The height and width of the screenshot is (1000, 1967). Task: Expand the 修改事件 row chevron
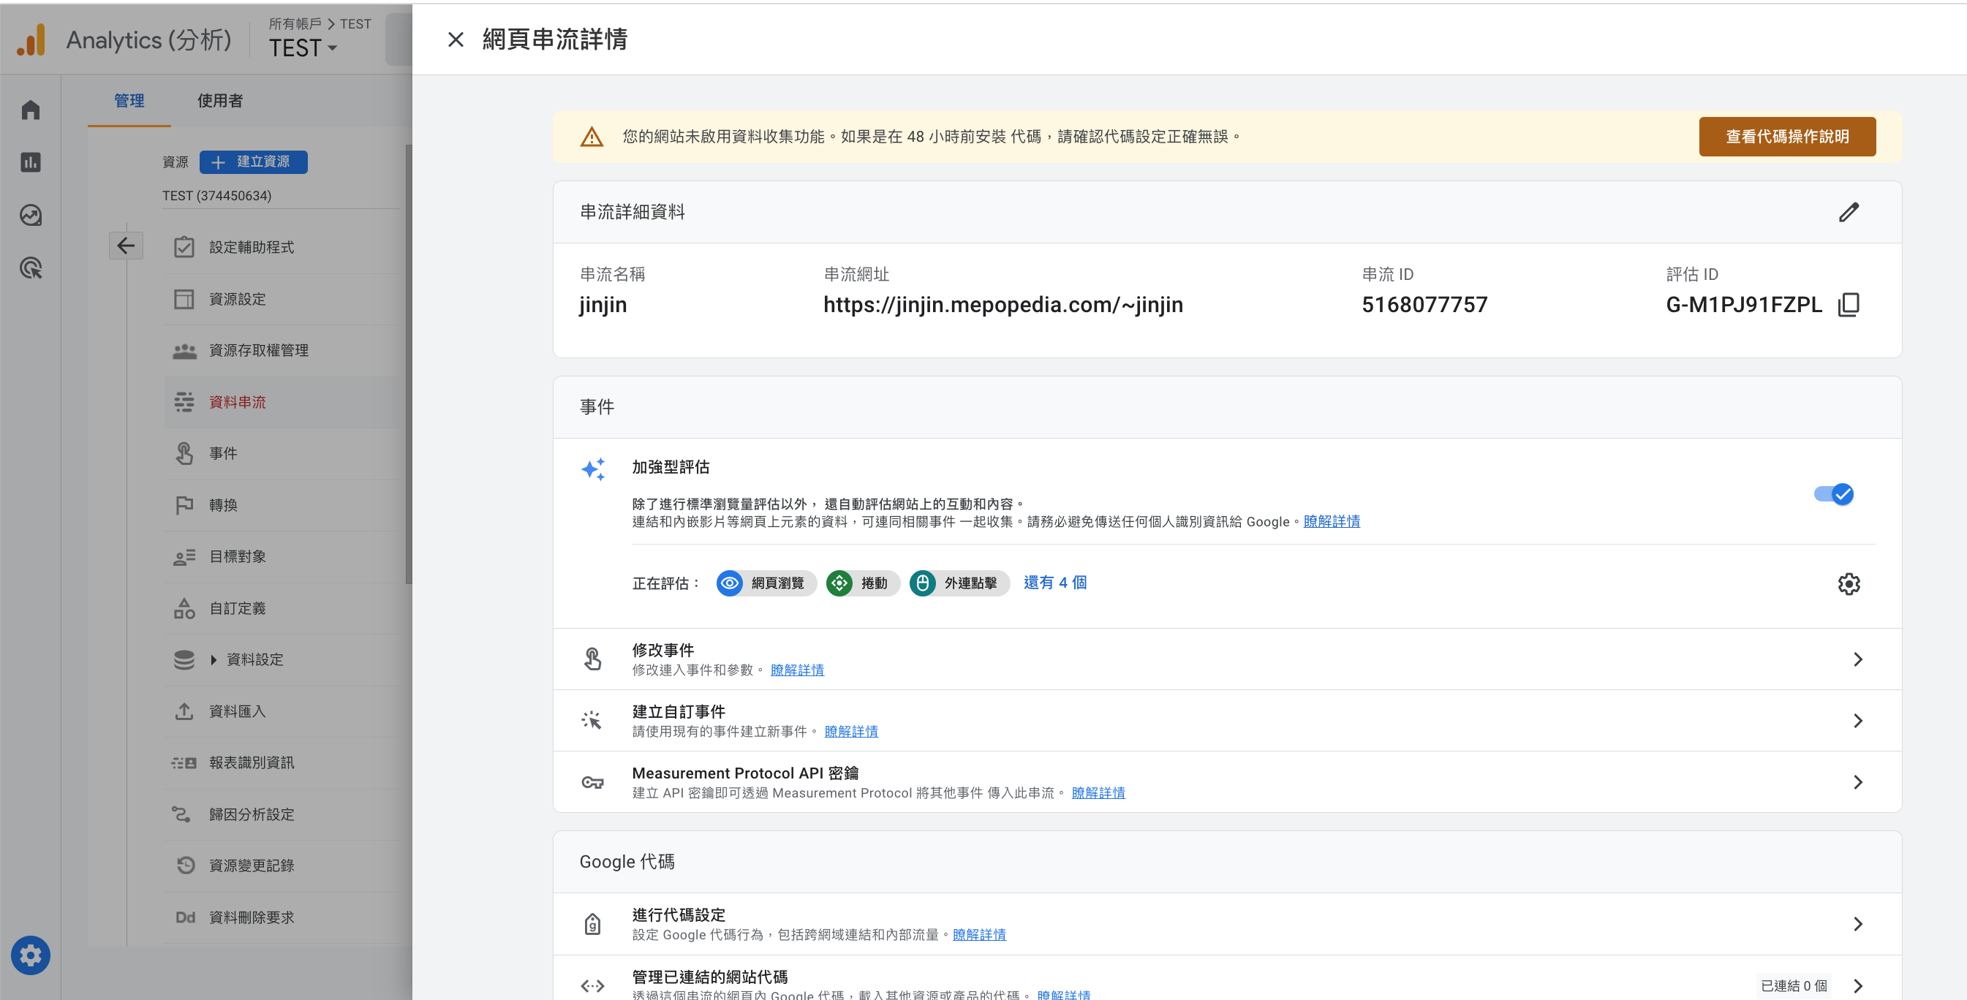[1857, 659]
